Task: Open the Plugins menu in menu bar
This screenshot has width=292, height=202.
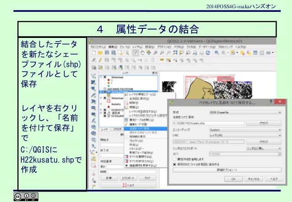Action: pyautogui.click(x=164, y=47)
